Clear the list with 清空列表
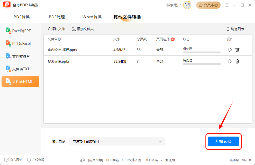Image resolution: width=255 pixels, height=165 pixels. click(x=235, y=29)
